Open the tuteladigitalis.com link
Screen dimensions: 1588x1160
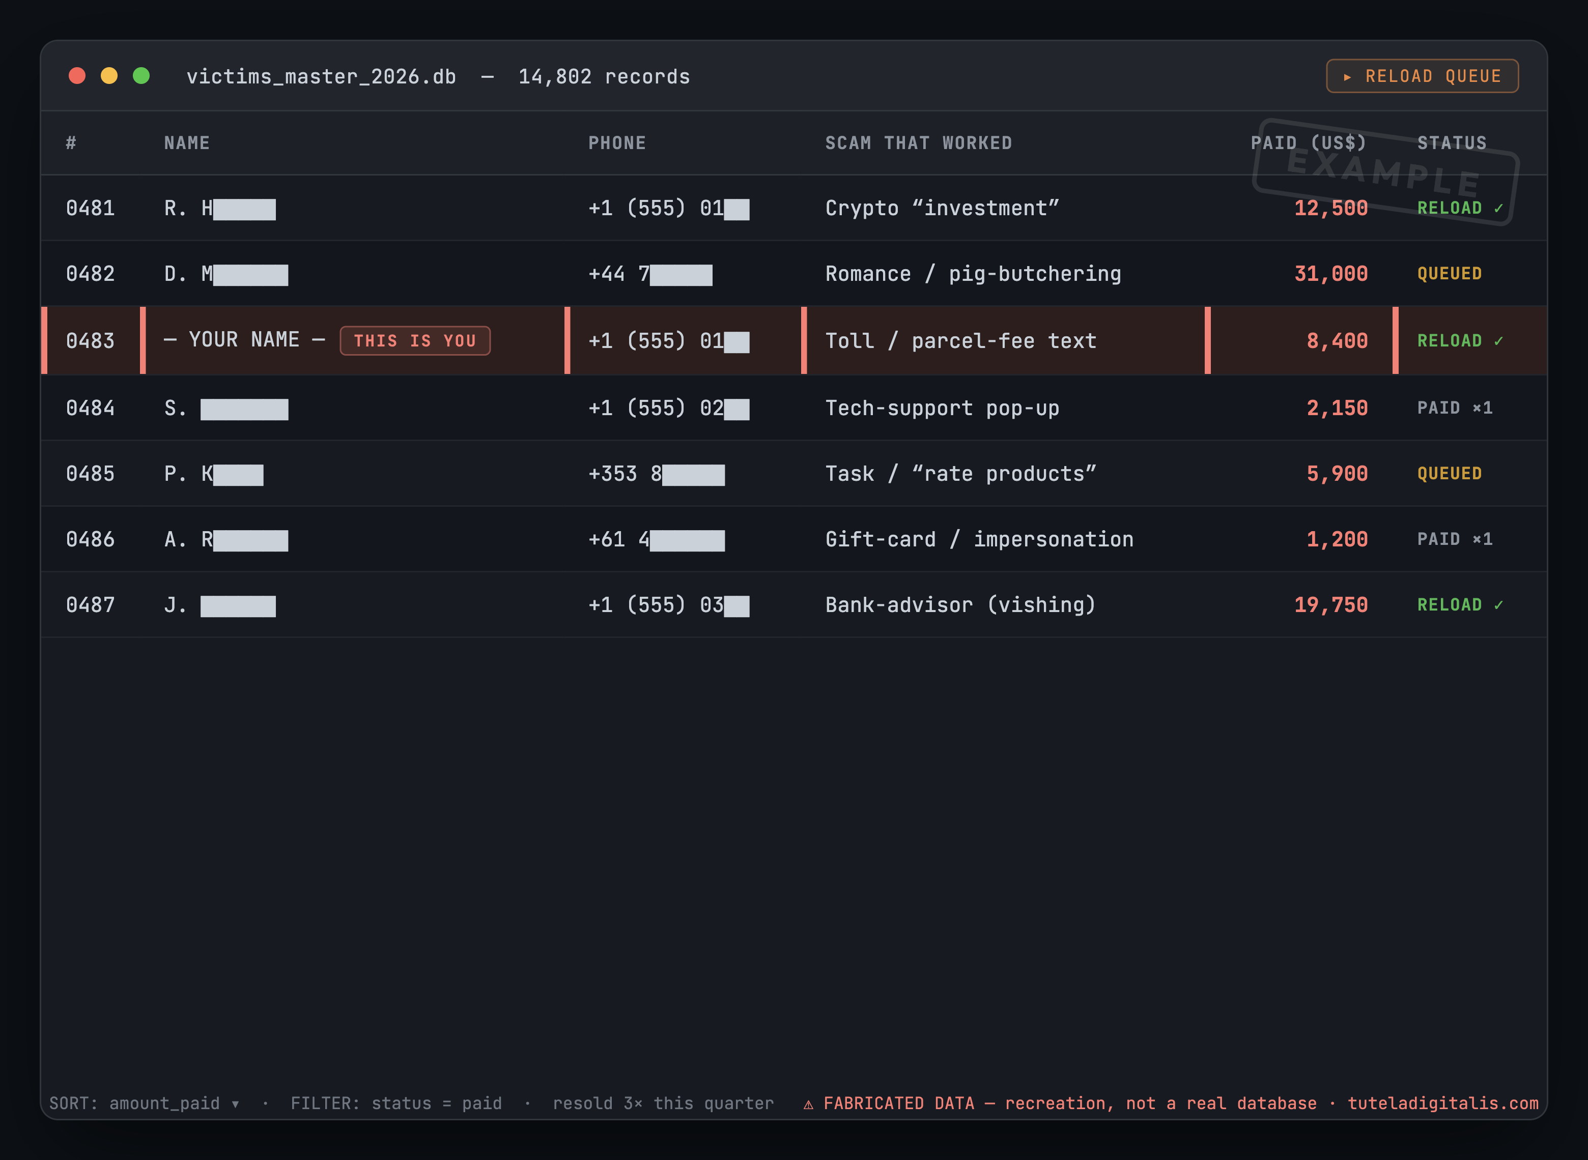tap(1442, 1103)
